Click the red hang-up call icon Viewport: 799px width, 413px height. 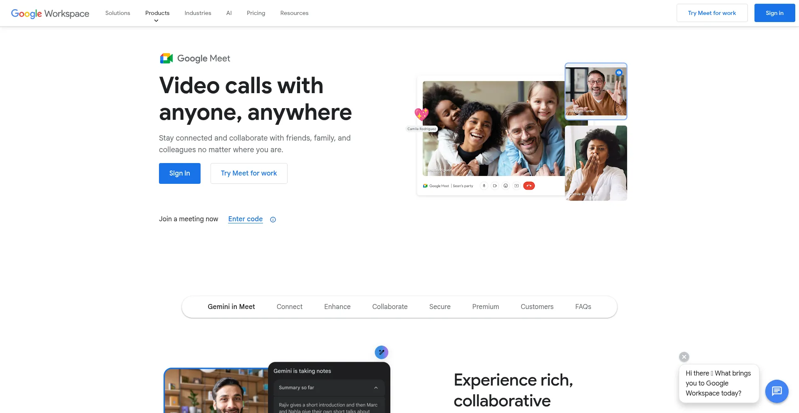[529, 186]
